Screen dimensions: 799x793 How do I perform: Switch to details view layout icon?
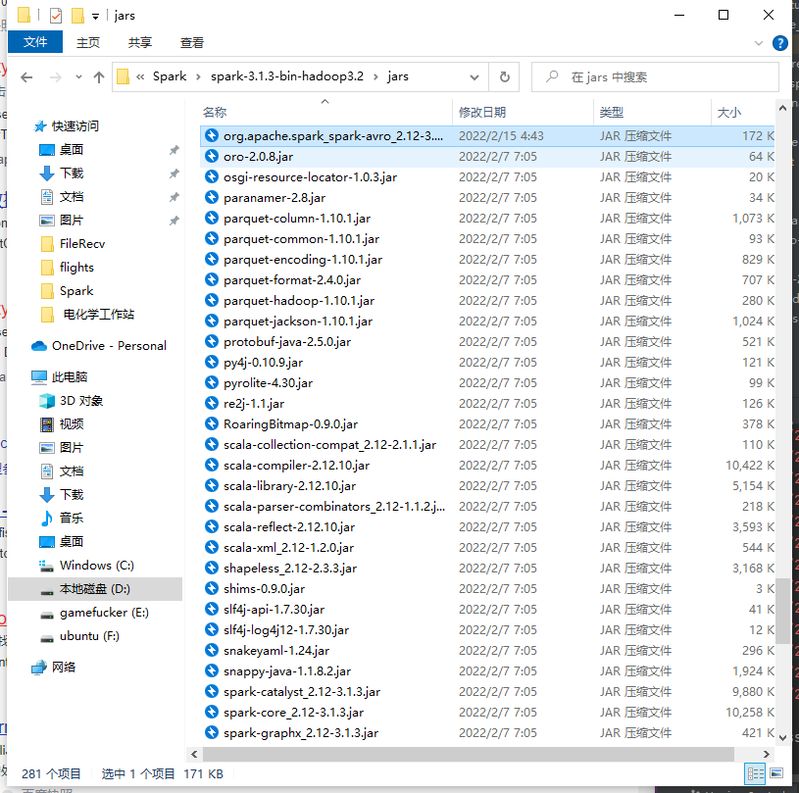coord(755,774)
